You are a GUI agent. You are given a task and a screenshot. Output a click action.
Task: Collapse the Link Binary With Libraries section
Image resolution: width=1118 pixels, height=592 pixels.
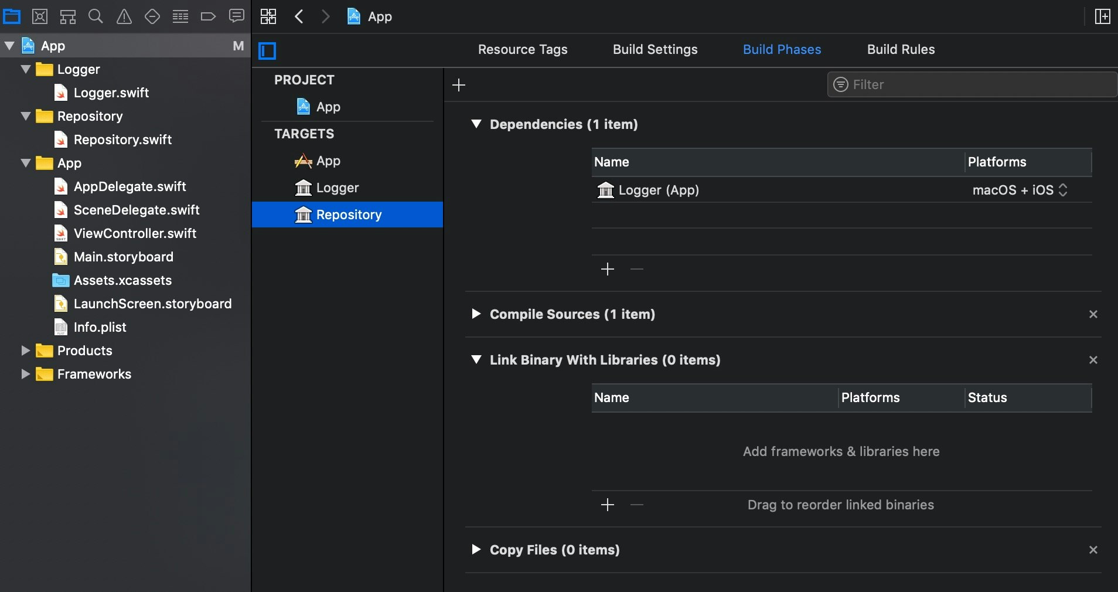click(476, 360)
